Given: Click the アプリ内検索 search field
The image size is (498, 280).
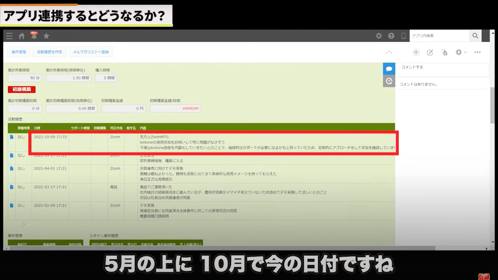Looking at the screenshot, I should pos(439,36).
